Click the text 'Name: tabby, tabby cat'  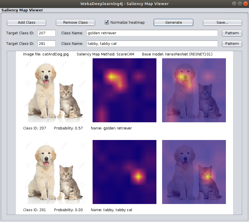pos(111,210)
